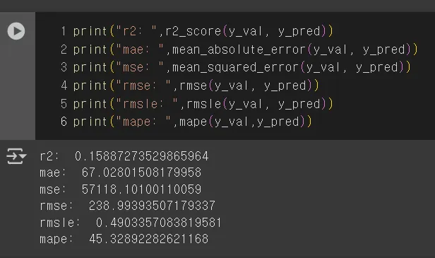435x258 pixels.
Task: Click the mean_squared_error function name
Action: [236, 67]
